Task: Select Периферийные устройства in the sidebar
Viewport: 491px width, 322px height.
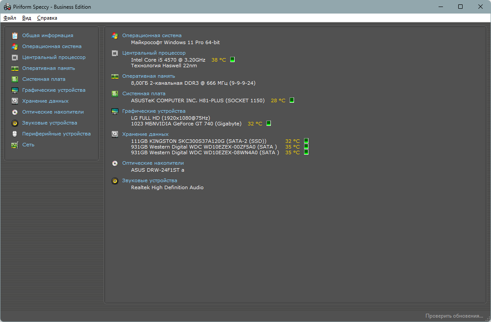Action: (x=56, y=134)
